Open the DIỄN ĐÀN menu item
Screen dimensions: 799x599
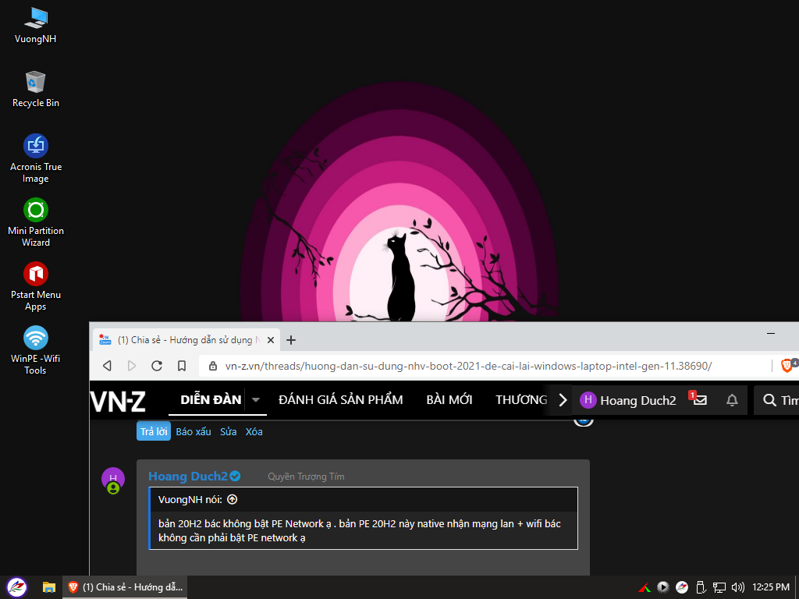click(x=211, y=400)
